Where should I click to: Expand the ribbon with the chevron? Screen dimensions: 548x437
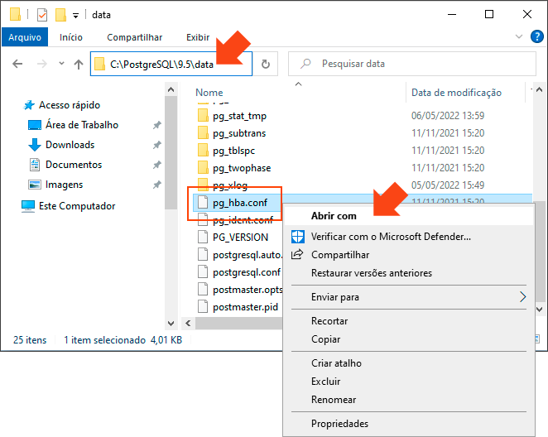pos(518,36)
